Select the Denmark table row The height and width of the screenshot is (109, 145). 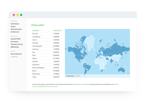click(x=47, y=34)
